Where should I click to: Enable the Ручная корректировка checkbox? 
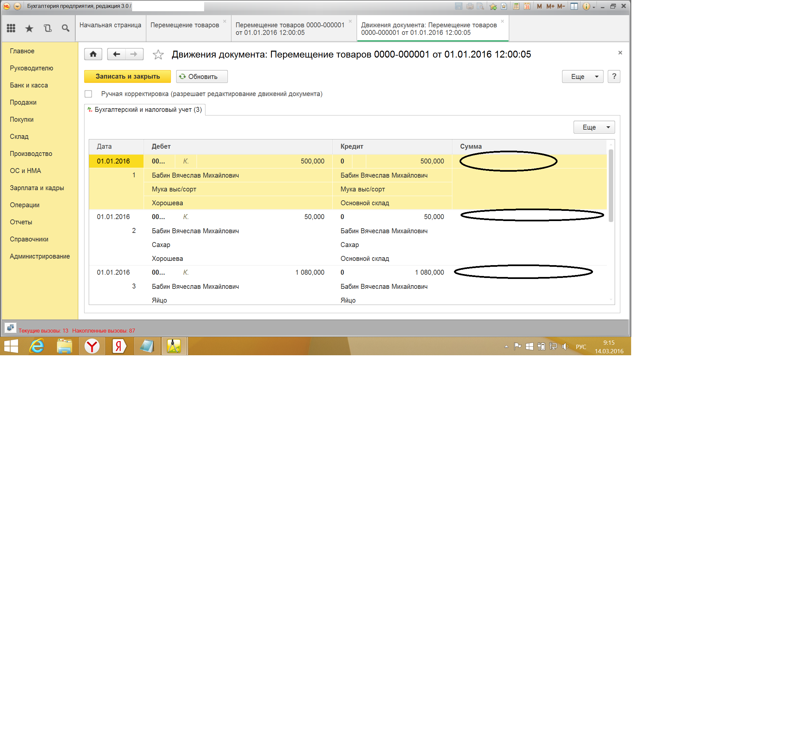(x=88, y=94)
